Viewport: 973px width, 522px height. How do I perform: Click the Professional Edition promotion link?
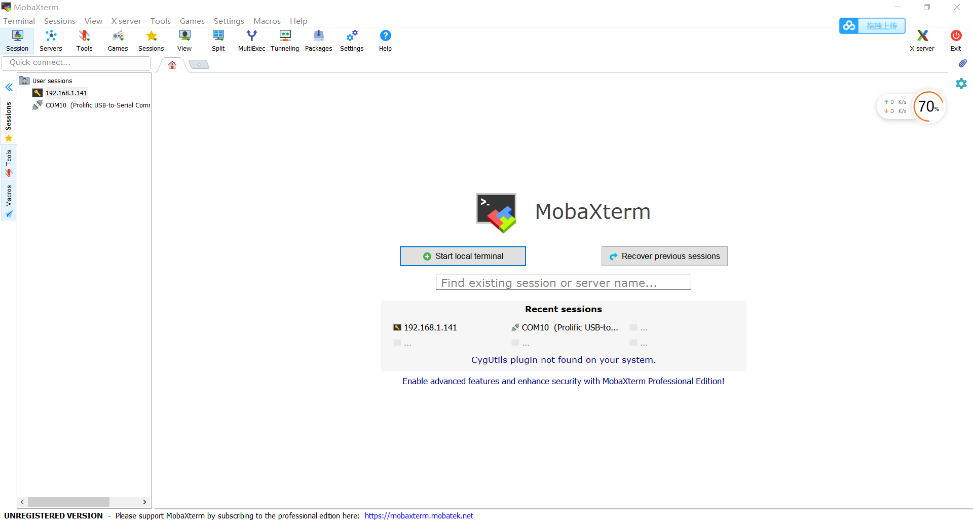tap(563, 381)
